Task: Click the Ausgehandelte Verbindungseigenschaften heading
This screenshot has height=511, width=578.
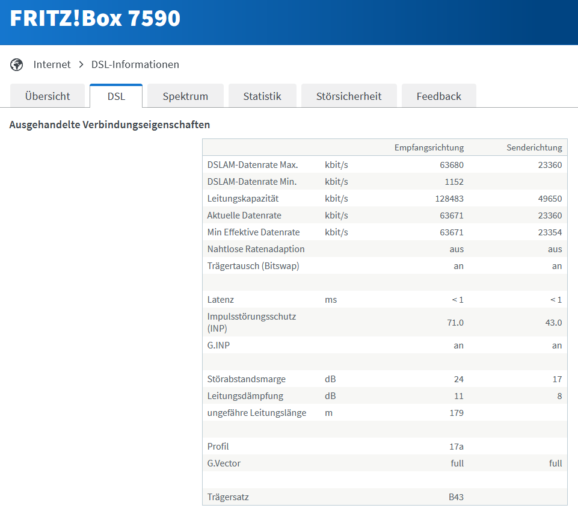Action: coord(109,125)
